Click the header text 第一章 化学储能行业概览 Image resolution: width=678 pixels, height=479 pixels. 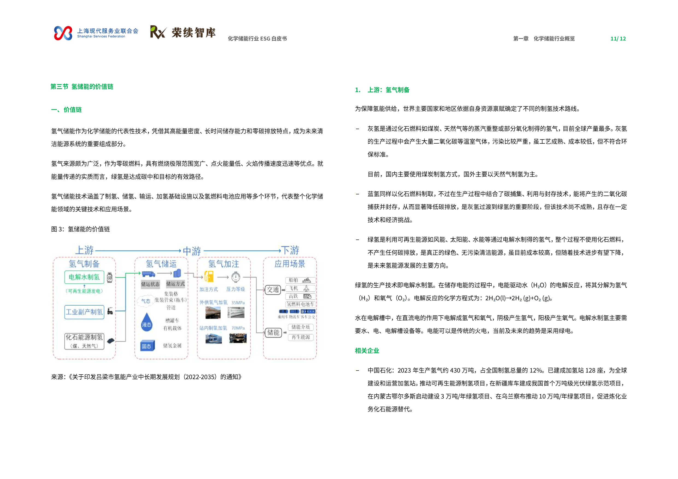(544, 39)
